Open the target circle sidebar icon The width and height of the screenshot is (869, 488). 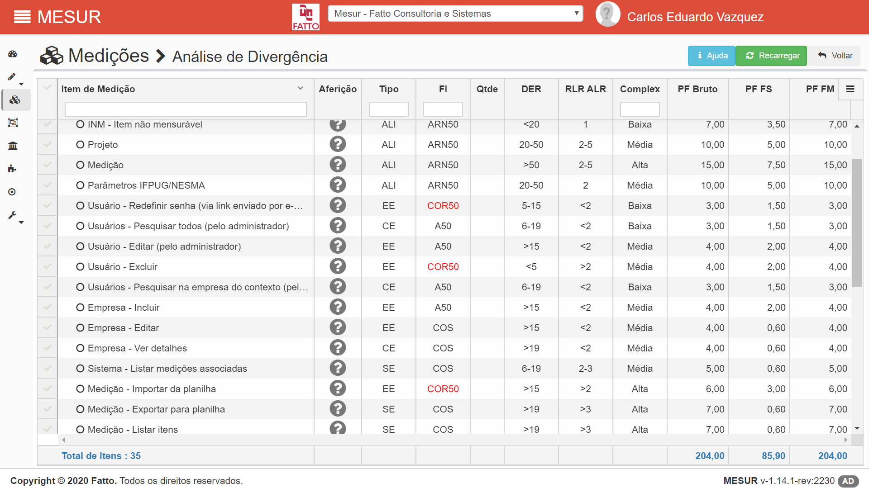12,192
